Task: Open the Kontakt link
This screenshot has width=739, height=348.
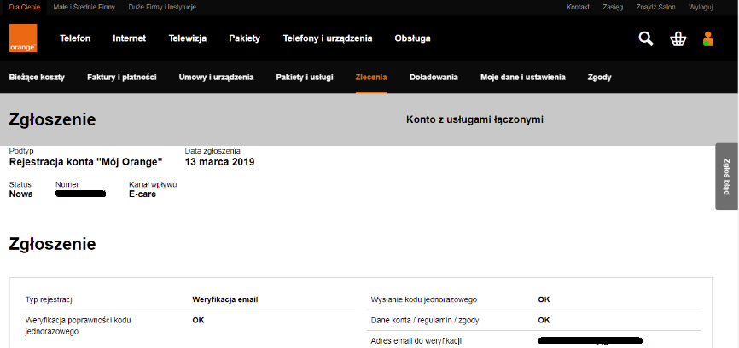Action: (578, 7)
